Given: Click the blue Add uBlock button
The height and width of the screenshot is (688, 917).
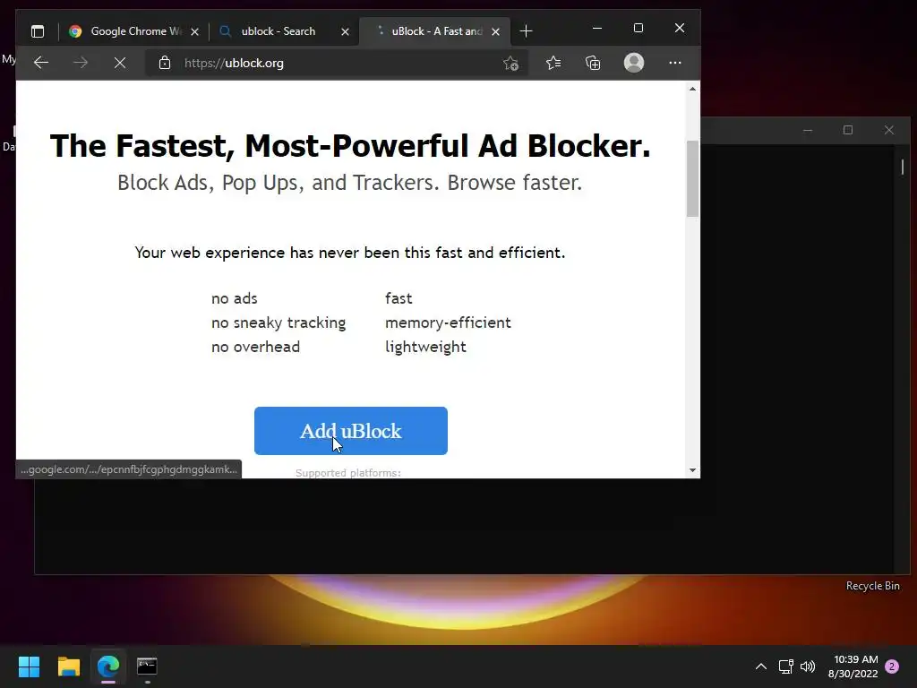Looking at the screenshot, I should [351, 431].
